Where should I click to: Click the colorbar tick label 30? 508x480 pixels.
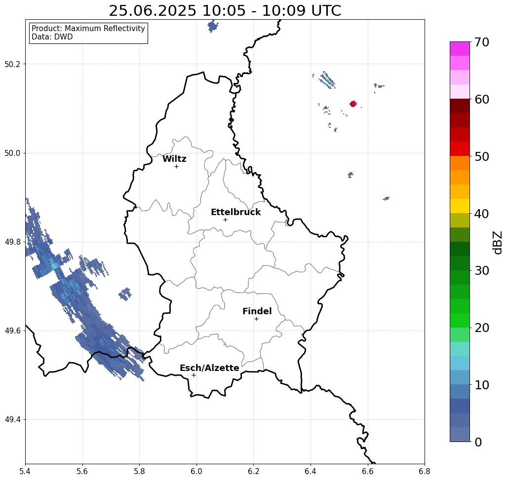click(482, 270)
